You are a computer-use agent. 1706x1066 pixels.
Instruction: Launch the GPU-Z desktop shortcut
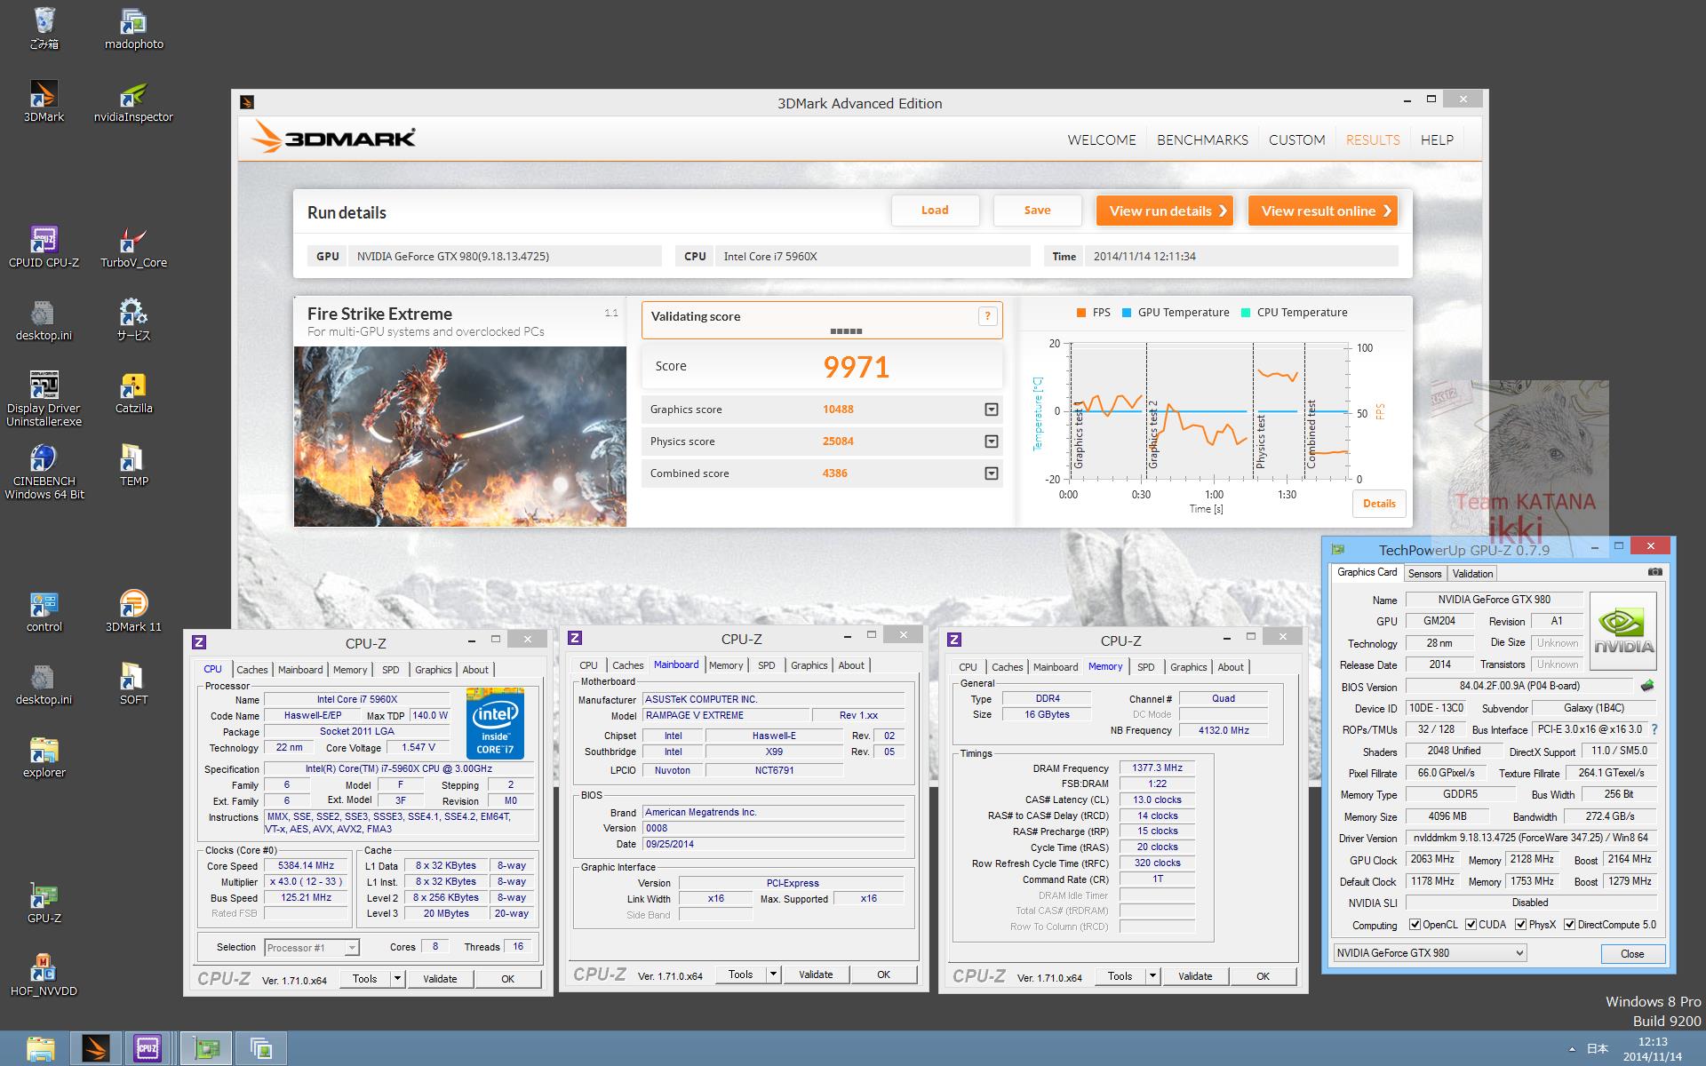tap(44, 903)
